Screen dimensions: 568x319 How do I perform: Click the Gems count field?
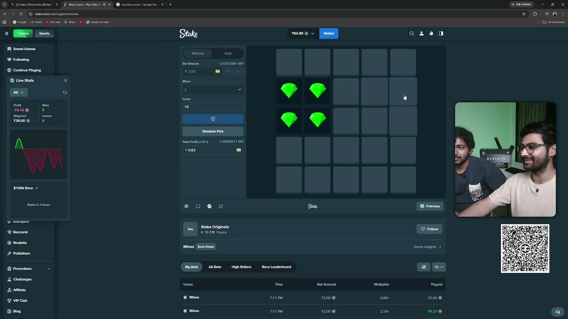213,107
